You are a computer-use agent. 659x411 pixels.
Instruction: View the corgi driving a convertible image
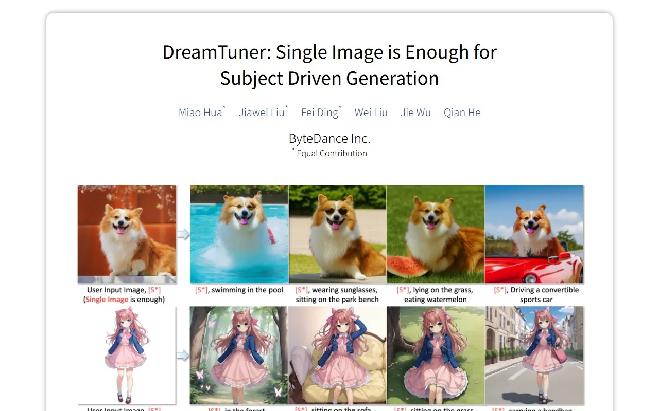(534, 234)
